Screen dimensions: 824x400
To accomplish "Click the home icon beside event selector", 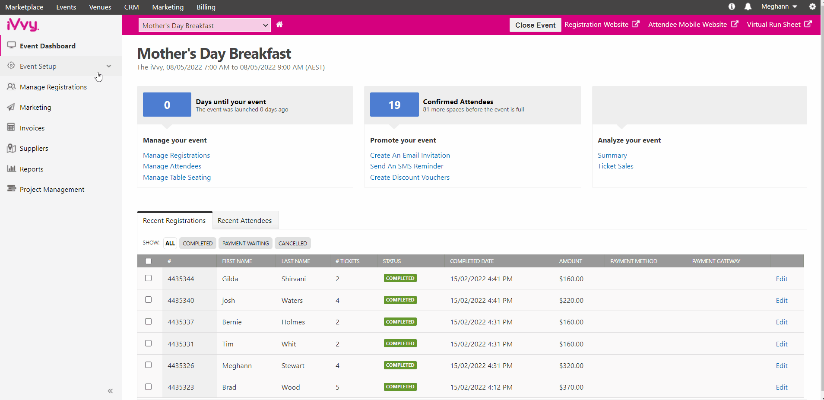I will tap(279, 25).
